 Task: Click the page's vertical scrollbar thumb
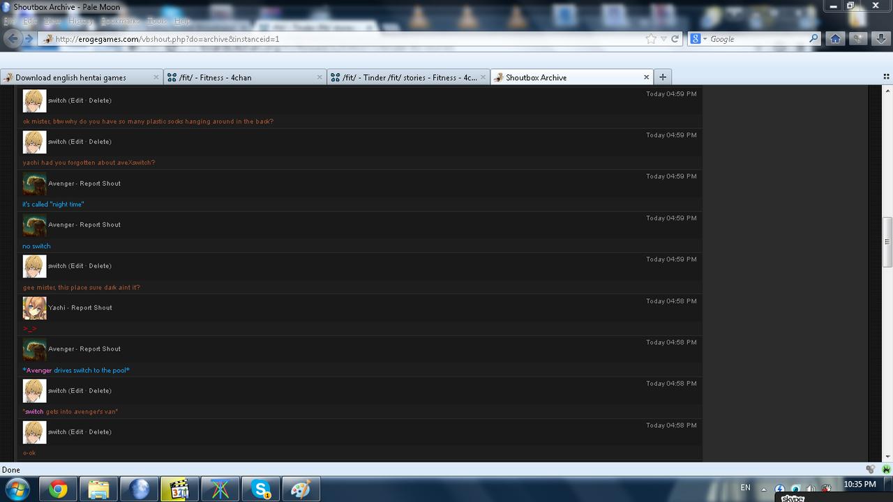pos(887,242)
